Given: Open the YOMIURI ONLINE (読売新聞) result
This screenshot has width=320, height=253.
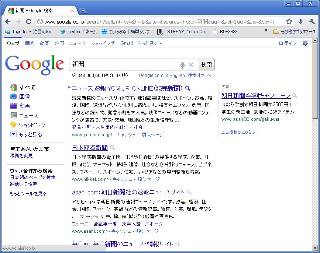Looking at the screenshot, I should [x=127, y=88].
